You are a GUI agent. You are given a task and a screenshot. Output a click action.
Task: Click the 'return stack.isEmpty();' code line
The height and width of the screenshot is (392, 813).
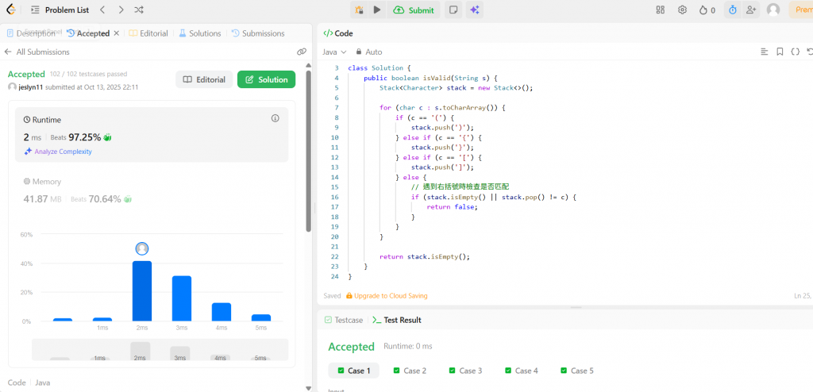tap(425, 256)
